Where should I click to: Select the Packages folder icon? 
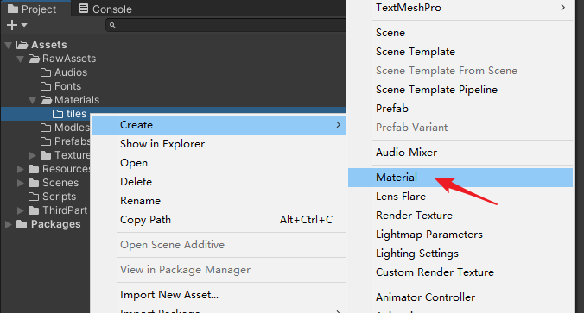[x=22, y=224]
